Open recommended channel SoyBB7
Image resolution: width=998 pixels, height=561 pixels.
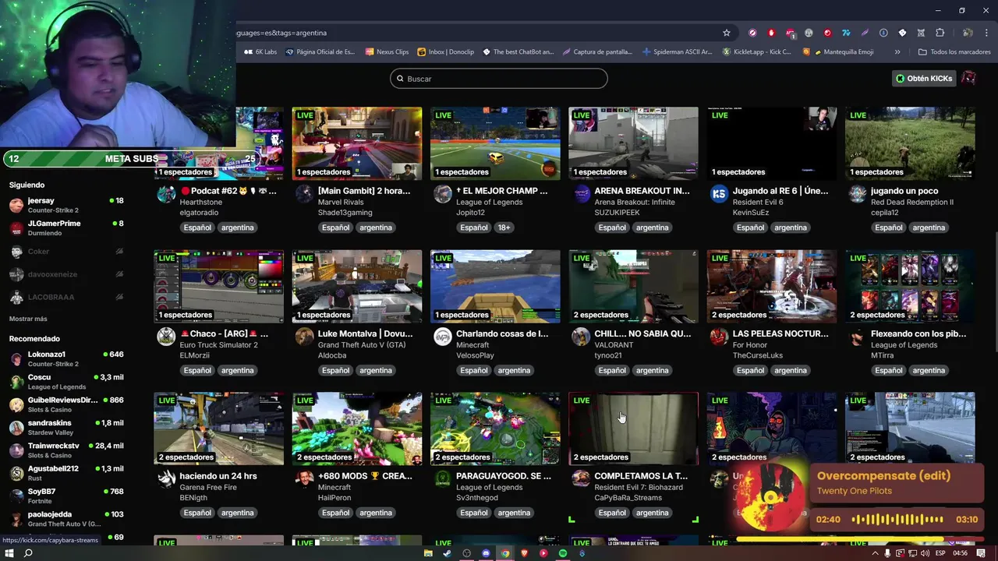tap(66, 496)
